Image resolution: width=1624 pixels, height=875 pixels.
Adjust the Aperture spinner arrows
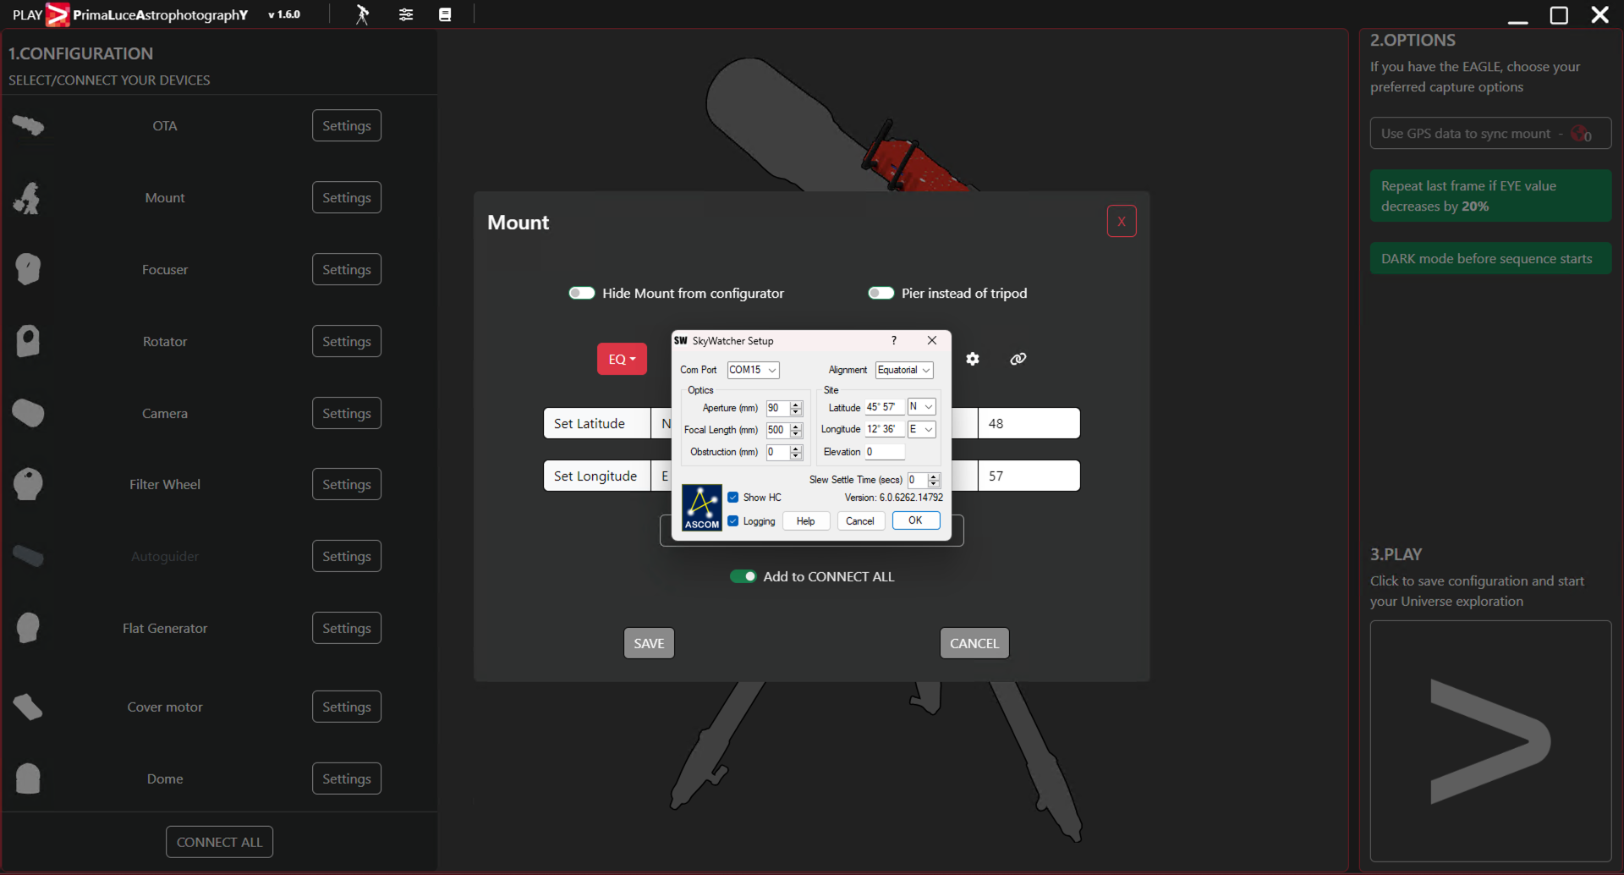coord(796,408)
